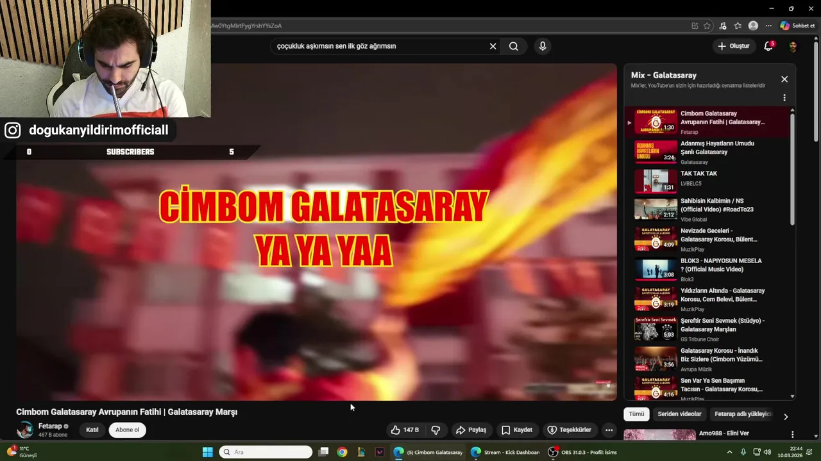Switch to Cimbom Galatasaray Edge taskbar window
This screenshot has height=461, width=821.
click(428, 452)
